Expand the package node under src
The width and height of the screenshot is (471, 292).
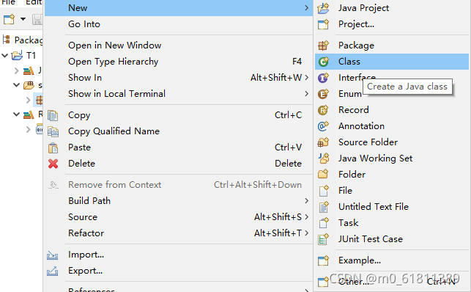pos(29,100)
